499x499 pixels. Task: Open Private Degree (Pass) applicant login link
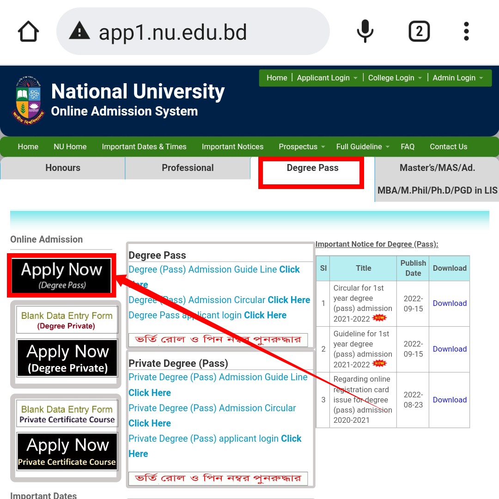tap(215, 446)
